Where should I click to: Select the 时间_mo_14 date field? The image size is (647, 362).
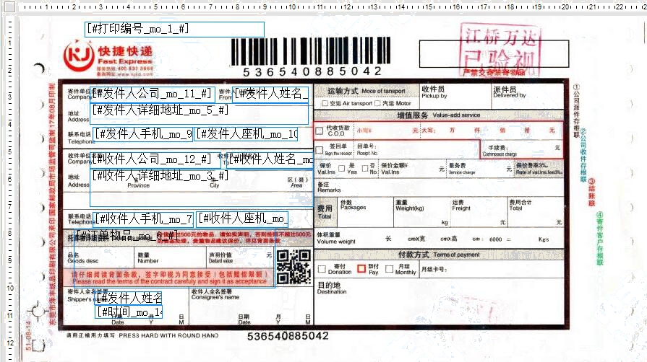[x=129, y=312]
